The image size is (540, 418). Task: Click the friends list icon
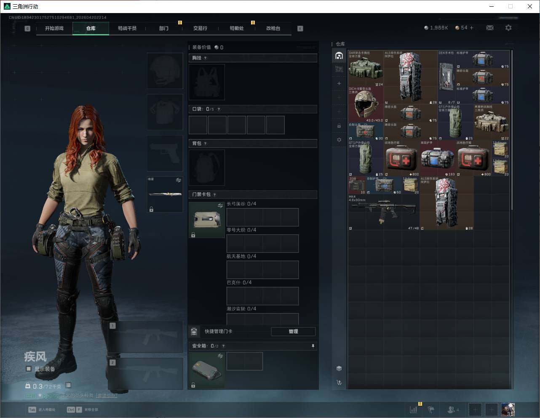coord(453,409)
